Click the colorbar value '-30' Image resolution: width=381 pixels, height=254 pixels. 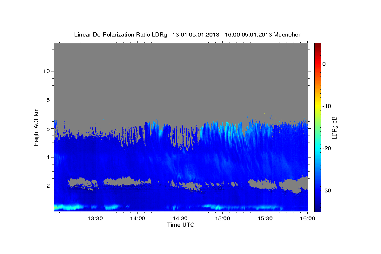pos(327,190)
